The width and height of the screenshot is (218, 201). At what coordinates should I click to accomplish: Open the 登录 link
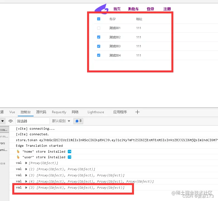tap(150, 9)
